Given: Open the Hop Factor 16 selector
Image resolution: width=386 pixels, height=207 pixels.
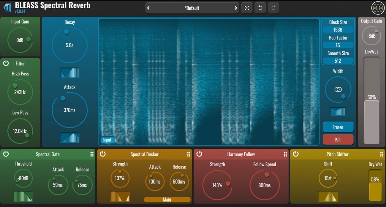Looking at the screenshot, I should pyautogui.click(x=338, y=45).
